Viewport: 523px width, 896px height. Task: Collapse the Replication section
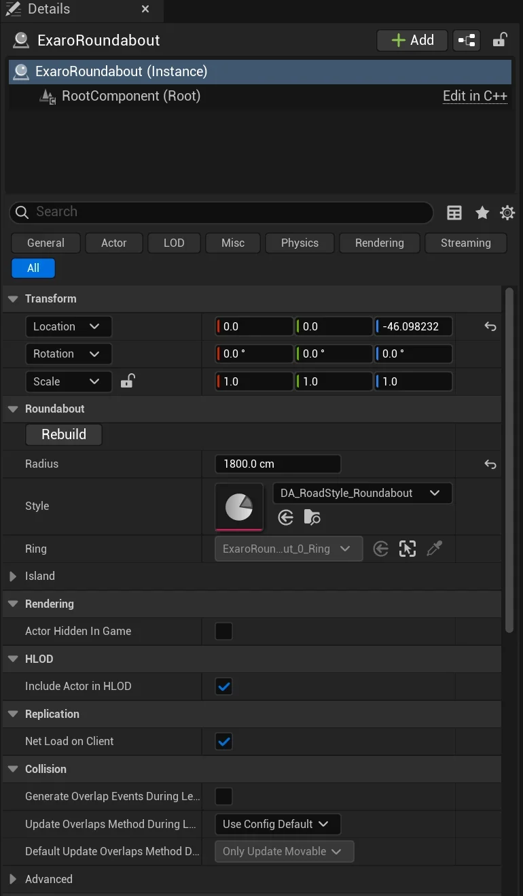click(x=13, y=714)
